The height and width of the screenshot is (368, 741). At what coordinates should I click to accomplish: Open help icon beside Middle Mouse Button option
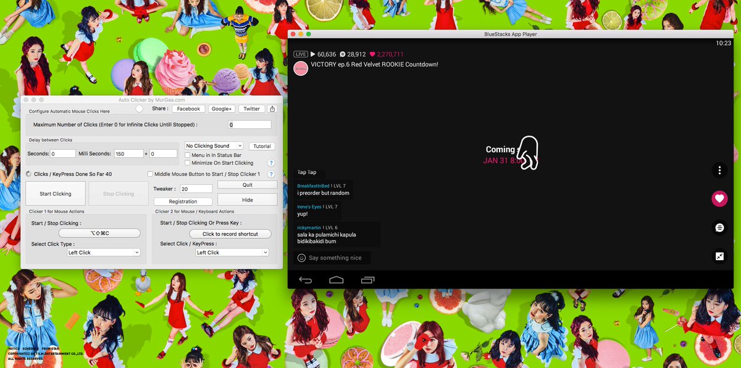coord(271,174)
